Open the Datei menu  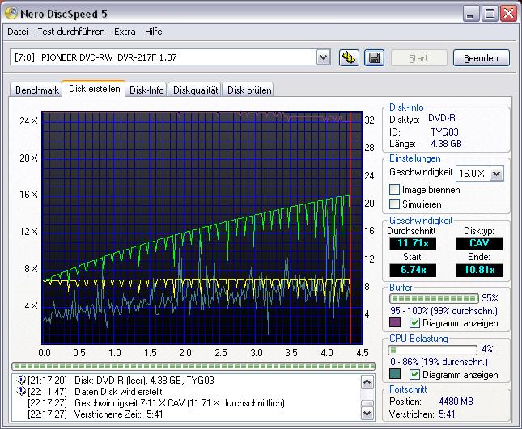click(18, 32)
